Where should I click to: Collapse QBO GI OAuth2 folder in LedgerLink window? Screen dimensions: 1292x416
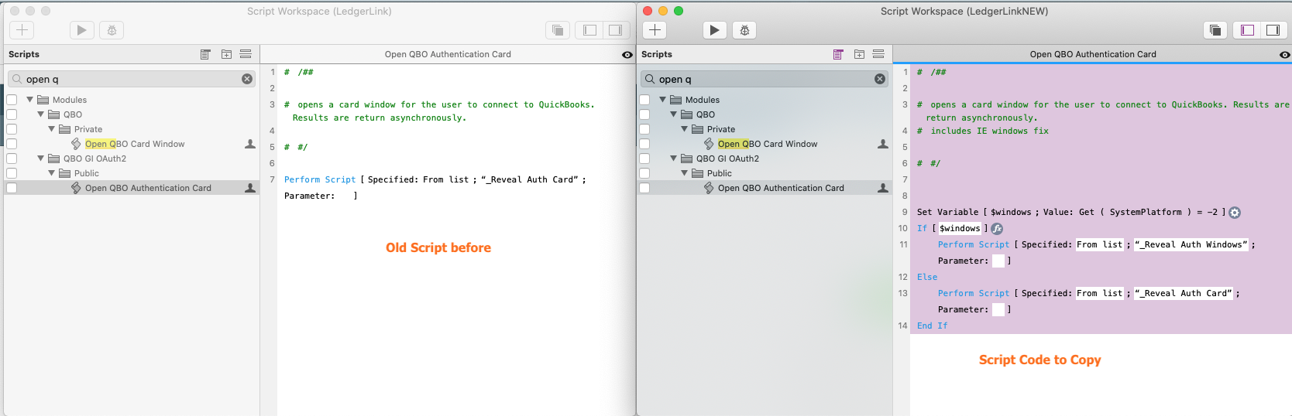pos(40,159)
